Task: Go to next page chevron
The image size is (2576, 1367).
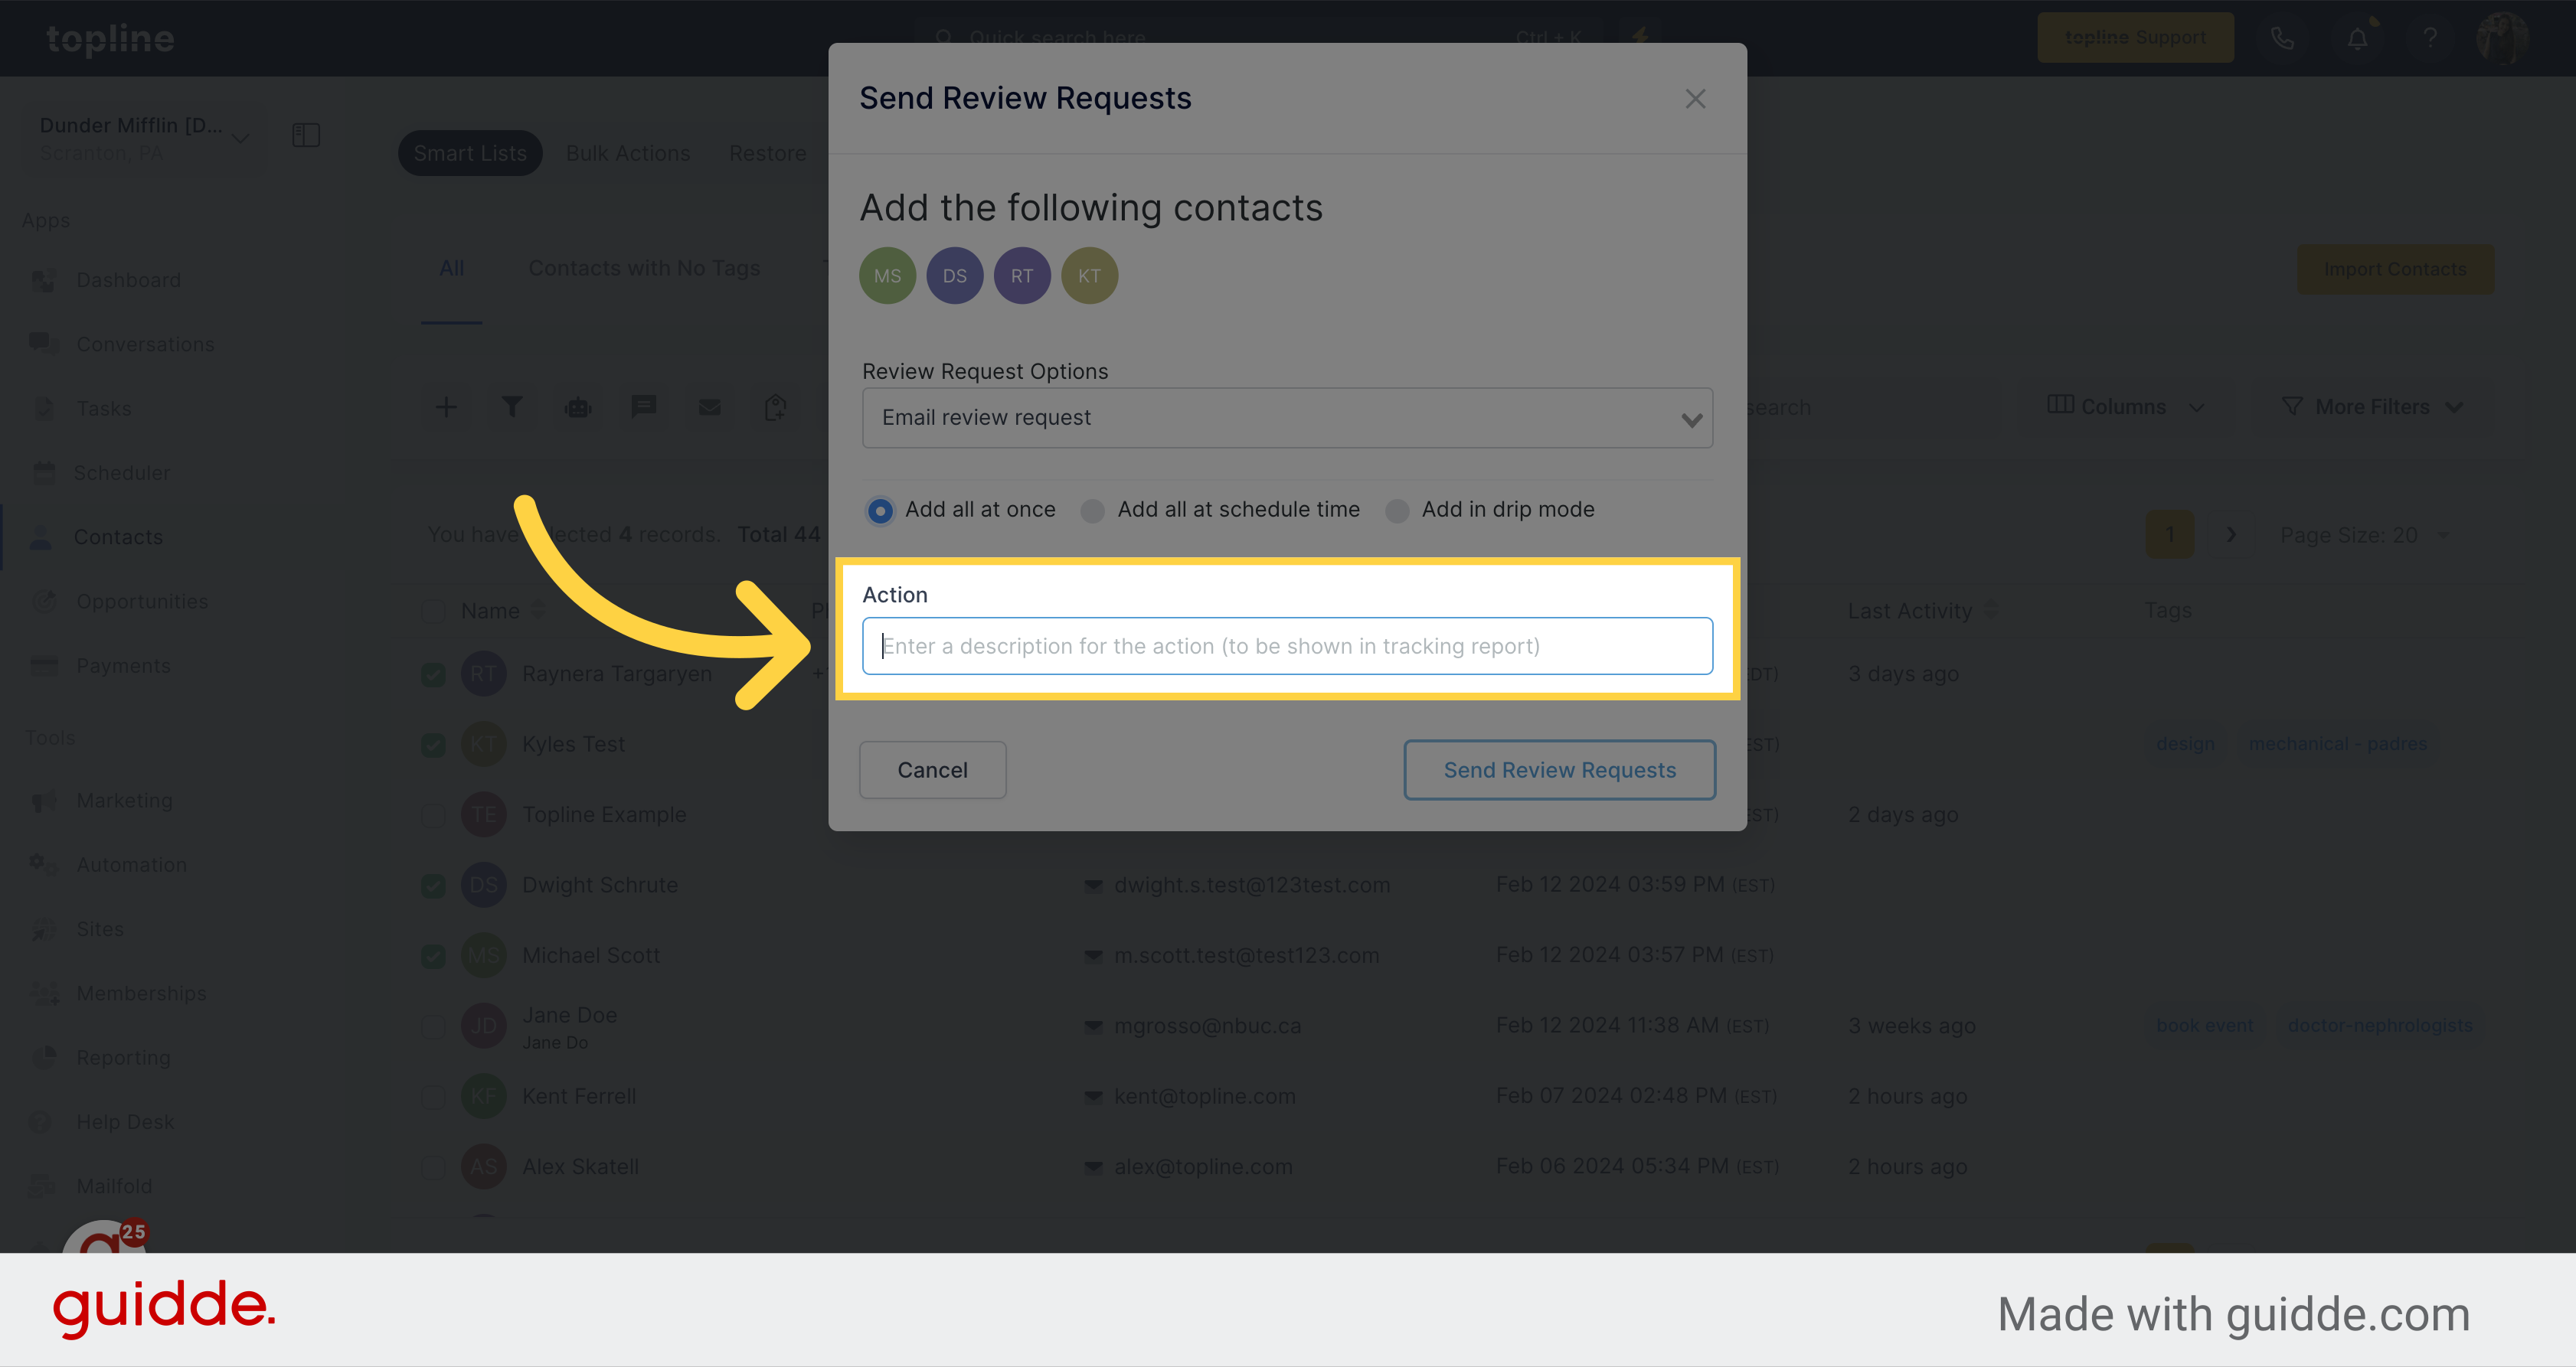Action: tap(2231, 534)
